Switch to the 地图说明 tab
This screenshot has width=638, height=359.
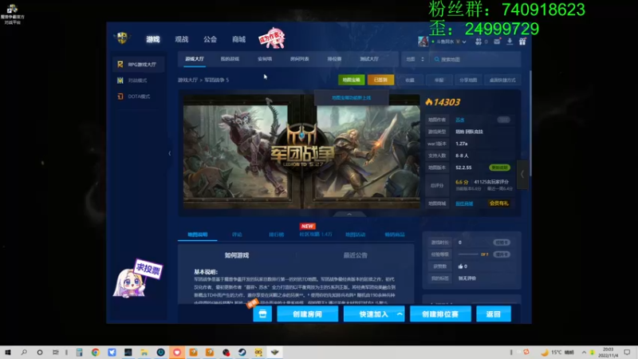pos(197,235)
